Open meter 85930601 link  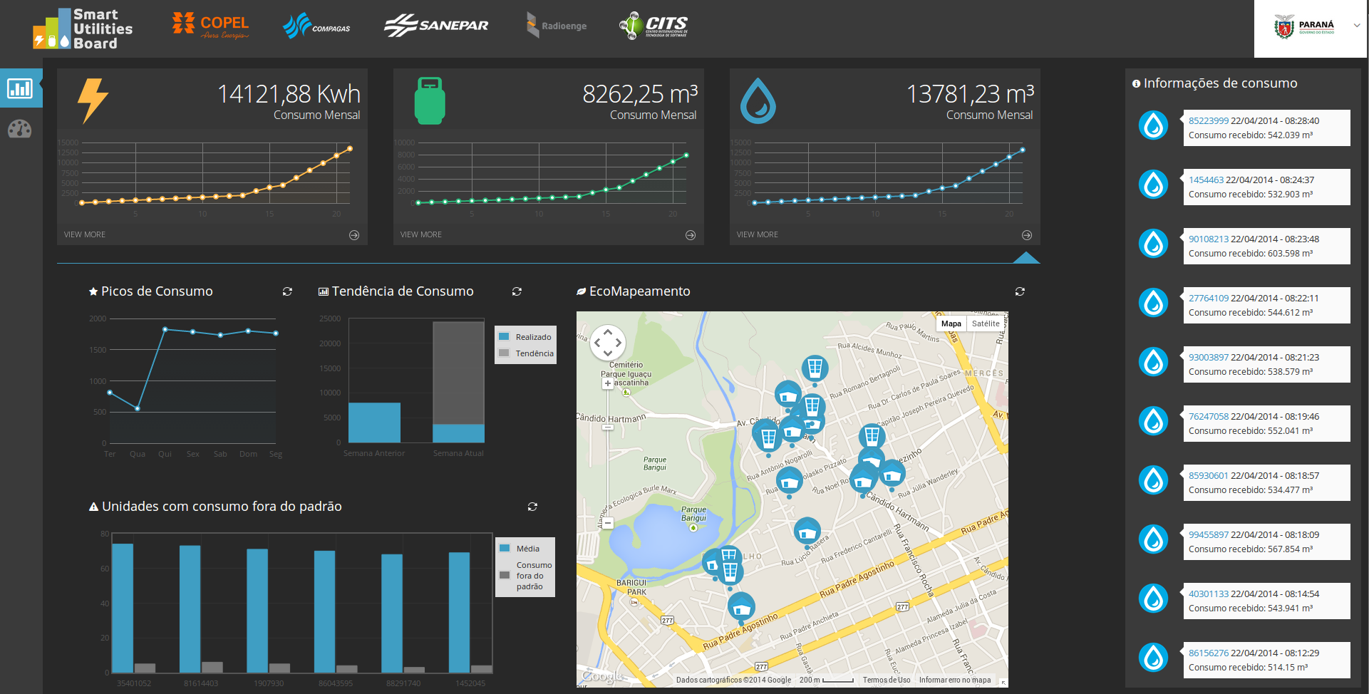[1209, 476]
